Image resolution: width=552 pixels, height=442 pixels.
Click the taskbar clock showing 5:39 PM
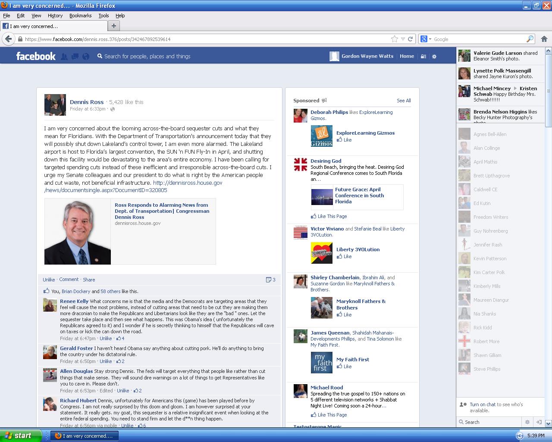pyautogui.click(x=536, y=436)
